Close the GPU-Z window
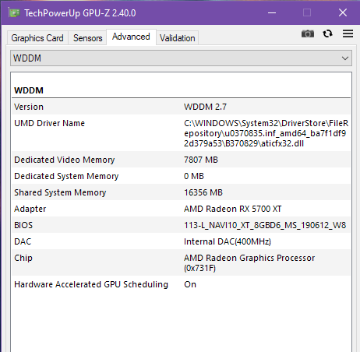Screen dimensions: 360x352 coord(343,12)
